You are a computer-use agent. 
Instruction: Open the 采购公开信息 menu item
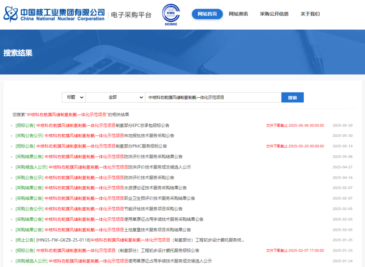tap(274, 14)
